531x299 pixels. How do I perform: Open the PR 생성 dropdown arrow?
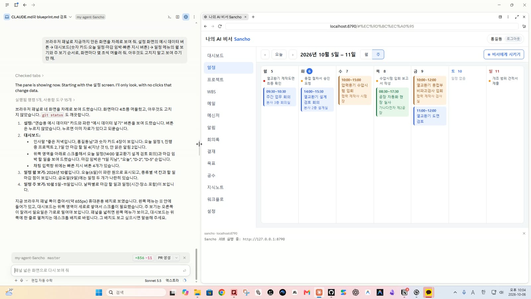pos(177,258)
